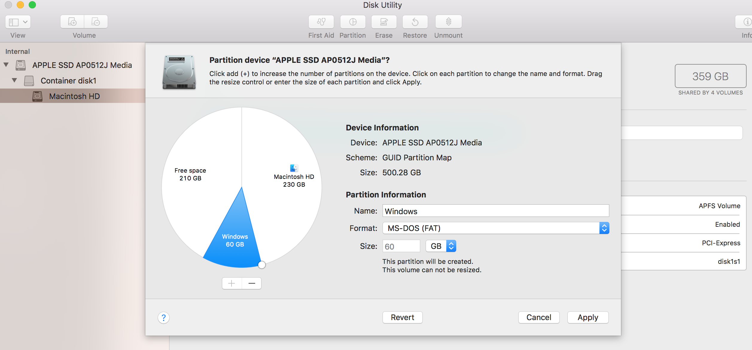Click the Revert button
Image resolution: width=752 pixels, height=350 pixels.
[402, 317]
